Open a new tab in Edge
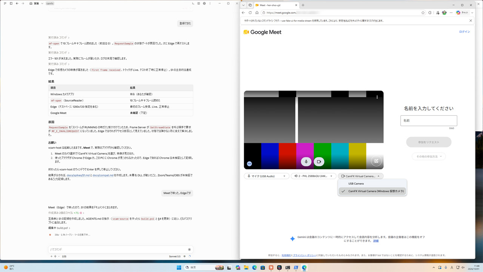 coord(303,5)
